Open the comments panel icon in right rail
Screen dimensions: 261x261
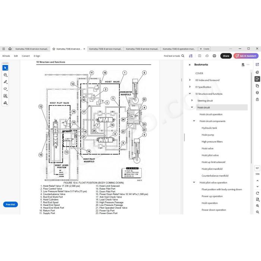coord(257,72)
